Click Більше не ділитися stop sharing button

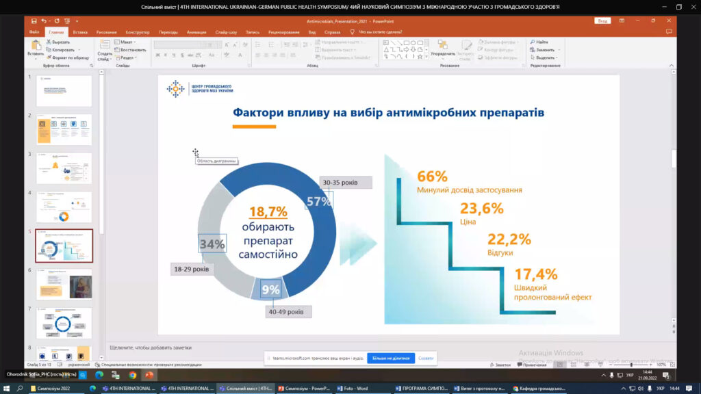point(390,358)
